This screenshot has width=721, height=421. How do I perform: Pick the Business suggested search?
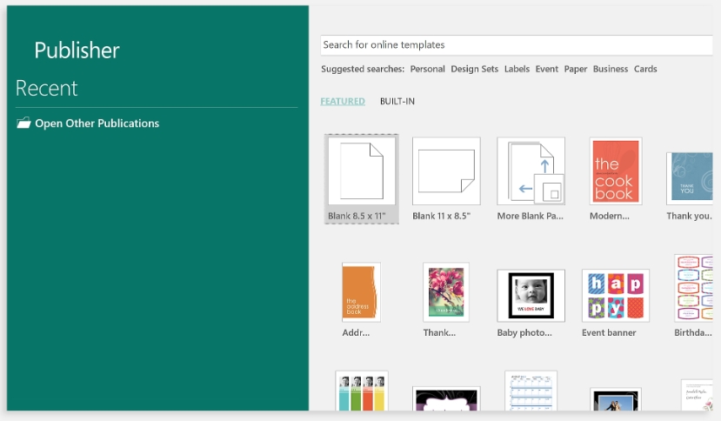[611, 69]
